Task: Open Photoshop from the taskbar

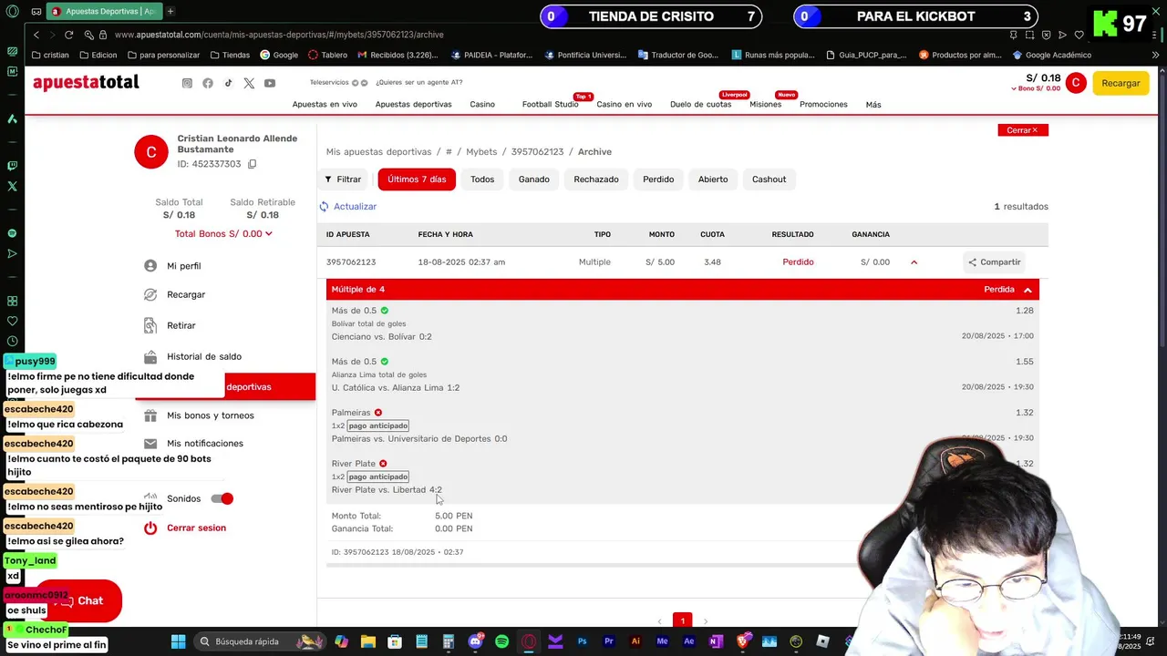Action: pos(582,641)
